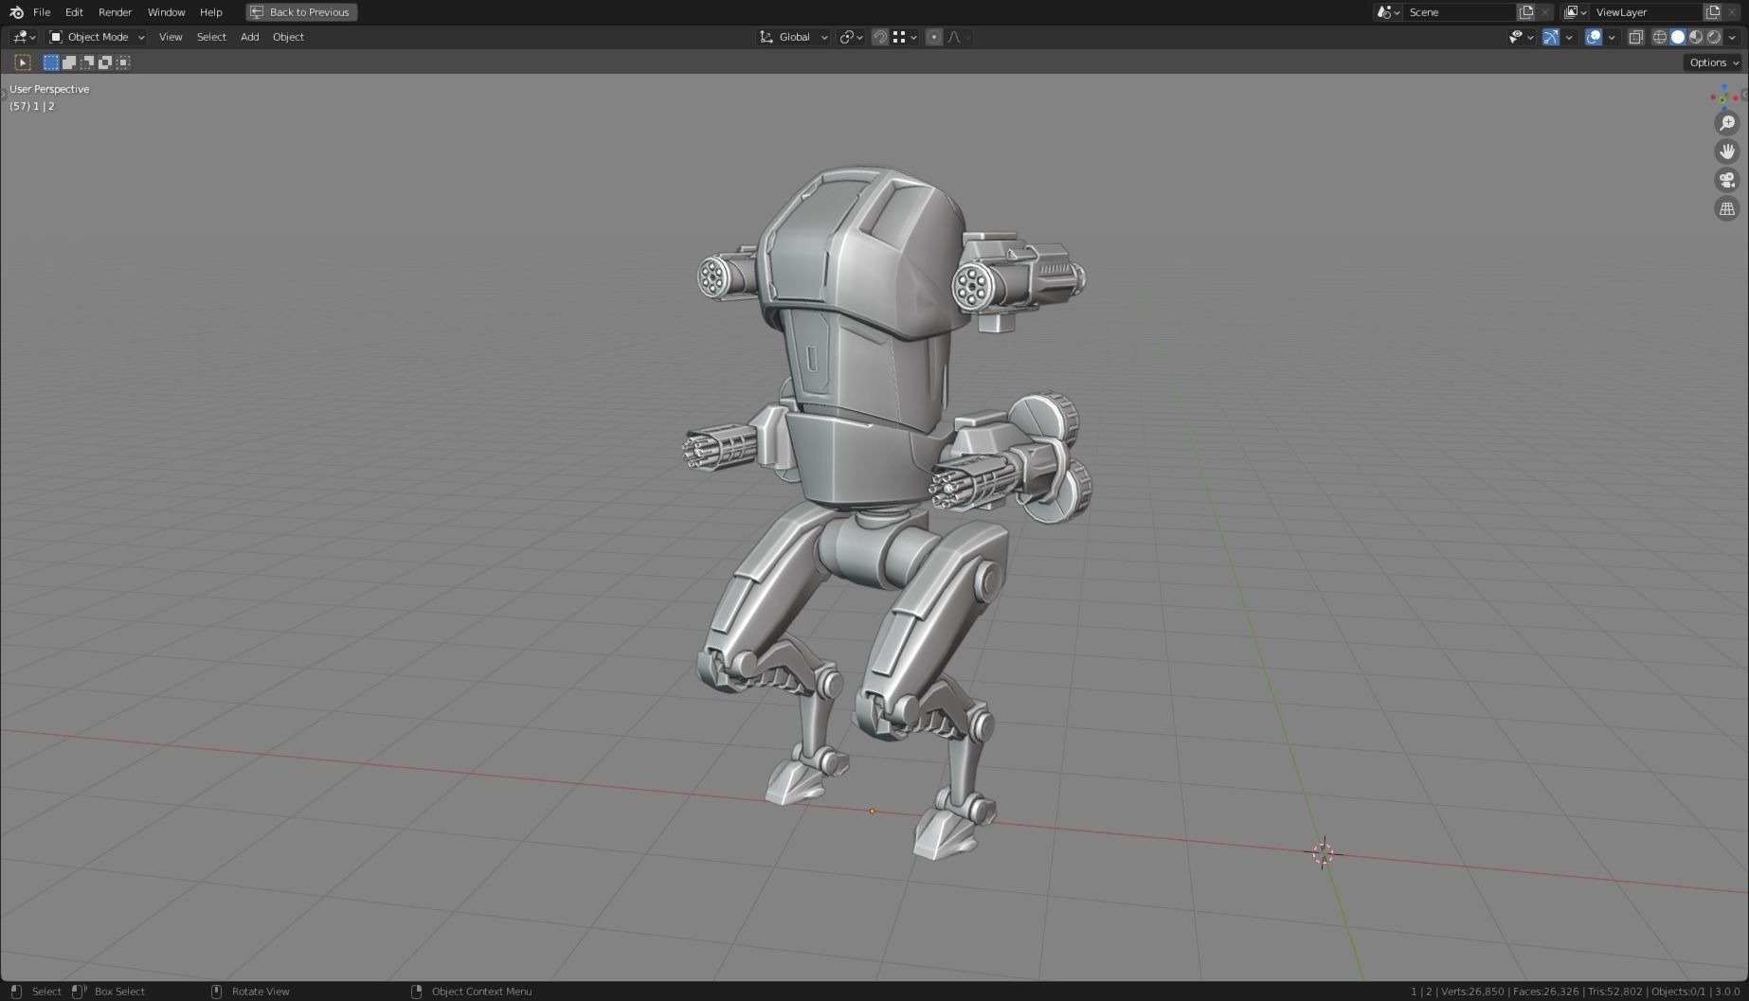Image resolution: width=1749 pixels, height=1001 pixels.
Task: Choose Intersect Selection mode icon
Action: point(123,63)
